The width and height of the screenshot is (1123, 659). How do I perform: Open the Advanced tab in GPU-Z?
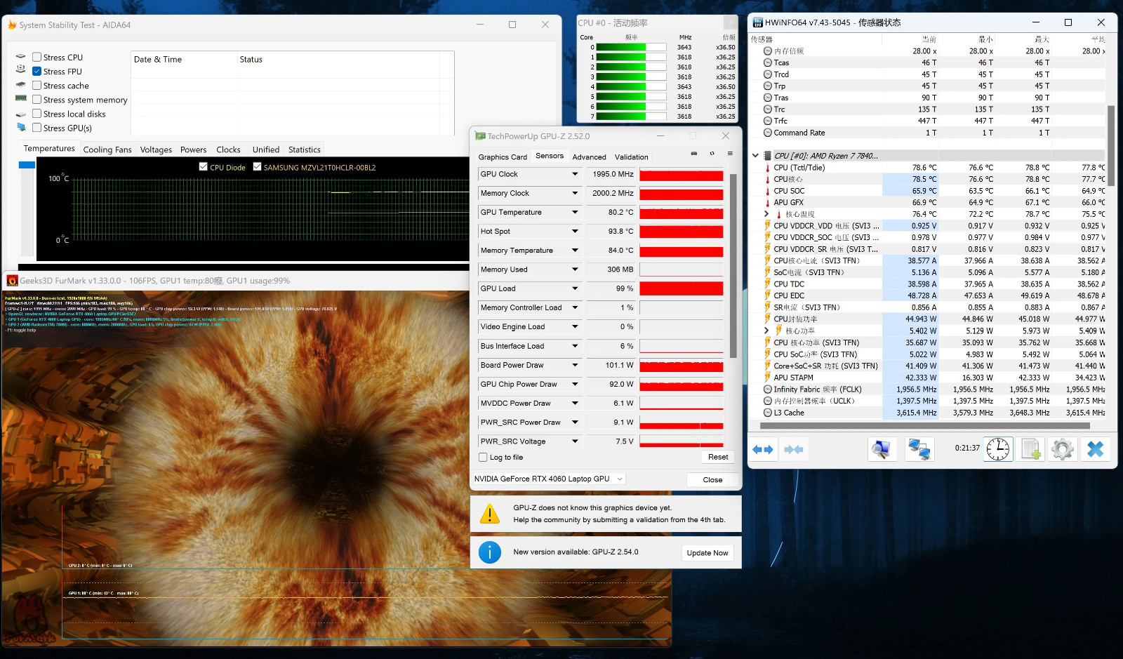[x=589, y=157]
